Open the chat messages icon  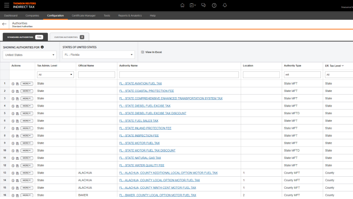[203, 5]
